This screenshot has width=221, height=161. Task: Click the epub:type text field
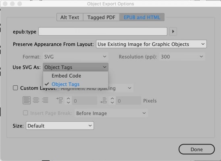pos(103,32)
